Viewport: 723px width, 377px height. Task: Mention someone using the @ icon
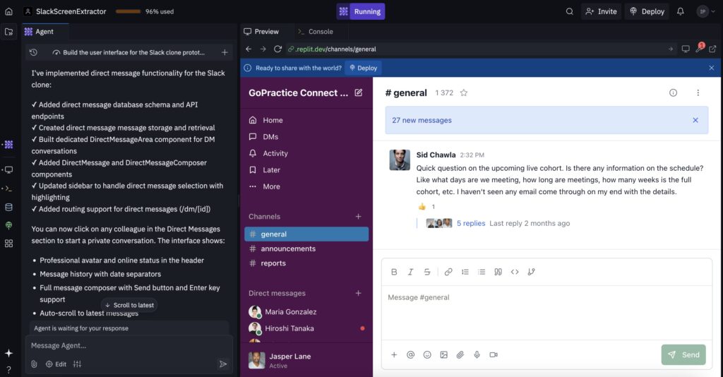click(410, 355)
